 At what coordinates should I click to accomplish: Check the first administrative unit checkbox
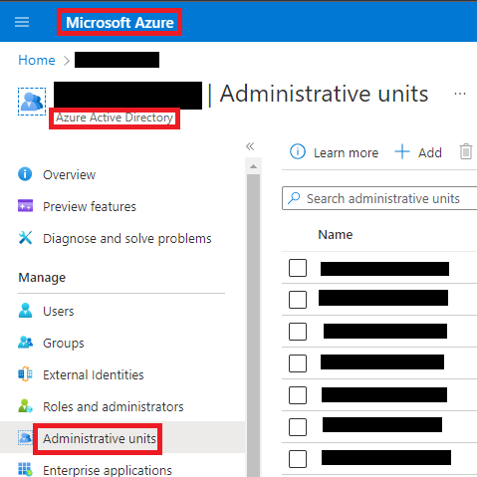click(x=298, y=268)
